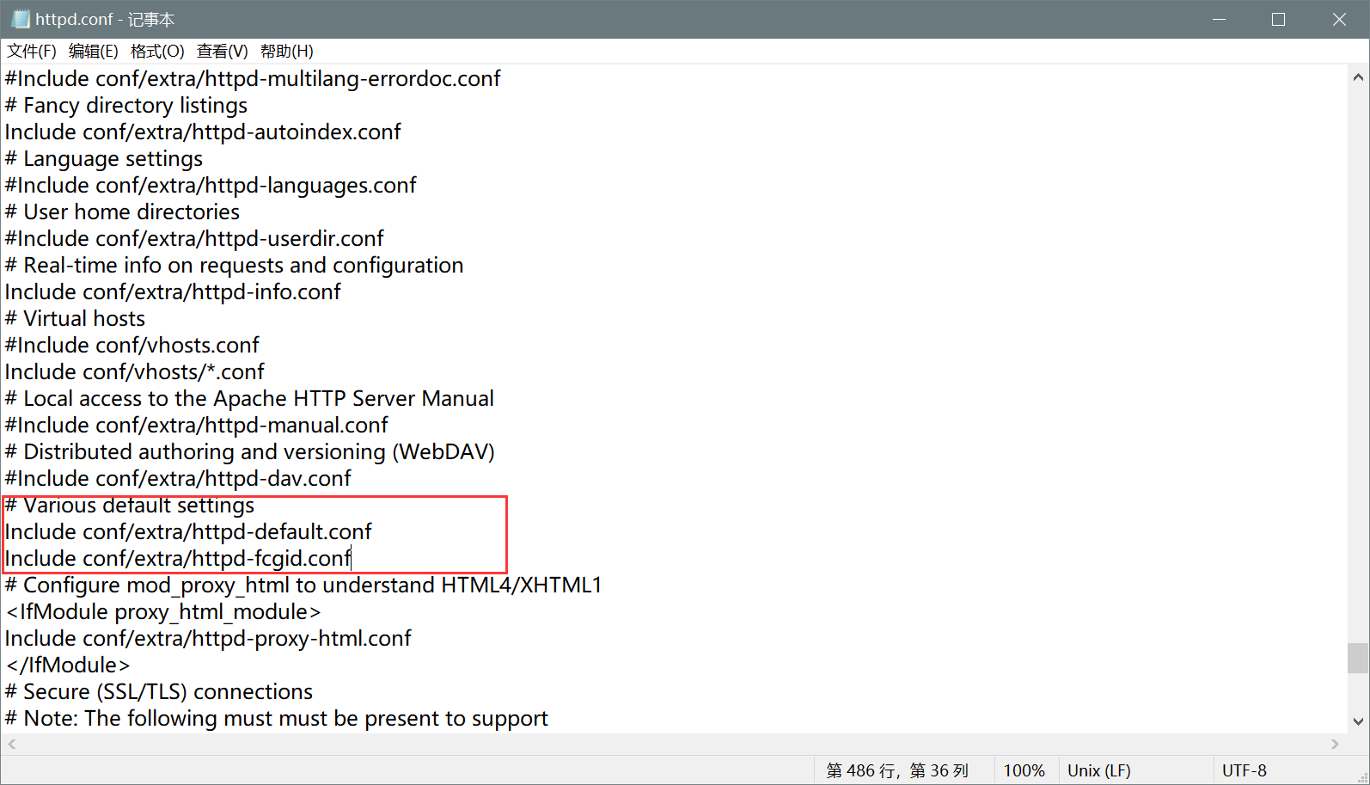Maximize the Notepad window

[1279, 19]
